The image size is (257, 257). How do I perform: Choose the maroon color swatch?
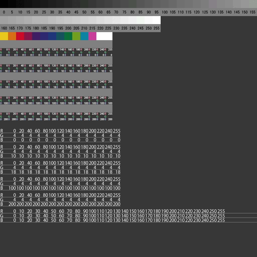(28, 36)
